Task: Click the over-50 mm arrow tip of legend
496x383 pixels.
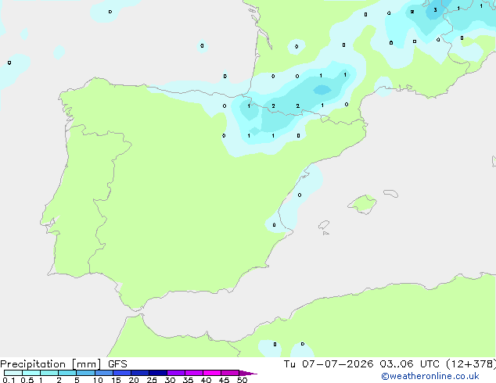Action: coord(248,373)
